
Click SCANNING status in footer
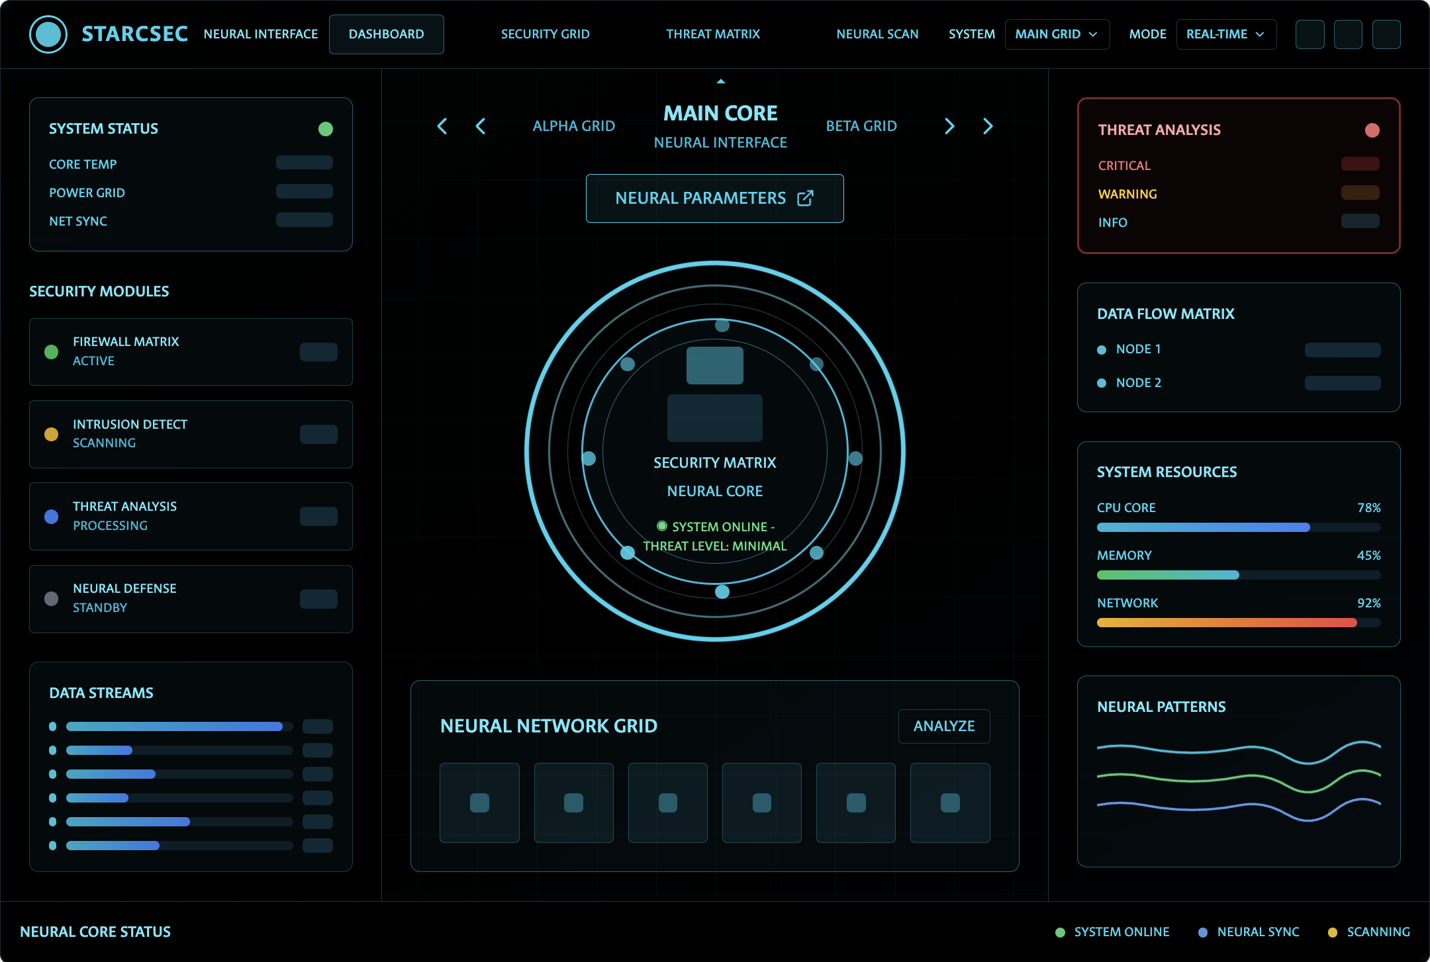(x=1369, y=932)
